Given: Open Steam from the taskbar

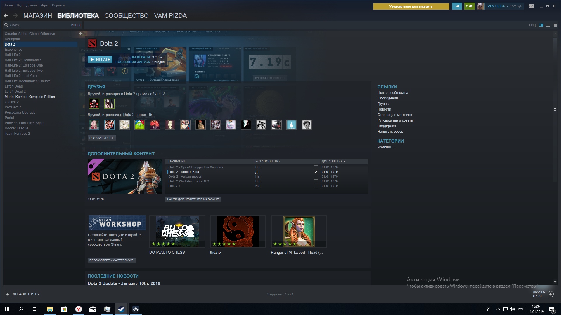Looking at the screenshot, I should tap(121, 309).
